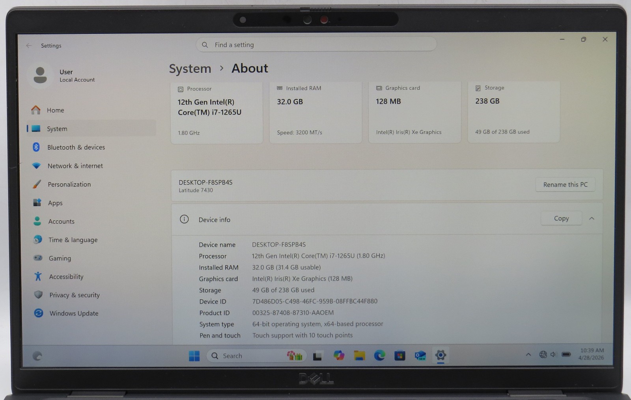Open Accessibility settings
631x400 pixels.
(x=93, y=276)
